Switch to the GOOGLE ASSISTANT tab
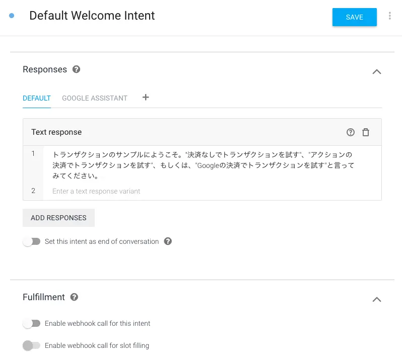 coord(95,98)
